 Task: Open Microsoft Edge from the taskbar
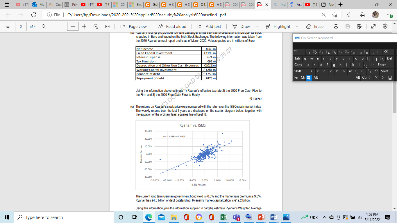click(148, 217)
